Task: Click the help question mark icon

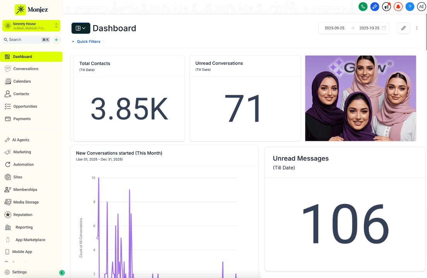Action: (x=410, y=7)
